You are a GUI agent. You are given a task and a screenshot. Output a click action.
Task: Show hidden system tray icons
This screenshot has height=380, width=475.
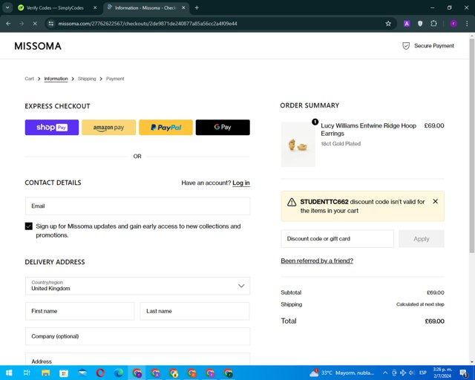pos(385,373)
